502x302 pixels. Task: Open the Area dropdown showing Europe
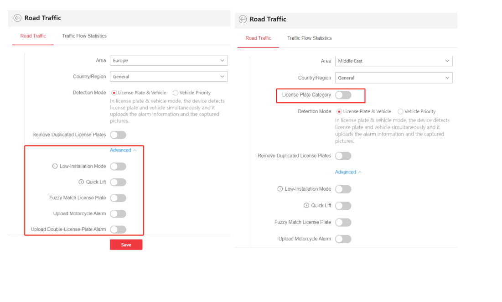pos(168,61)
